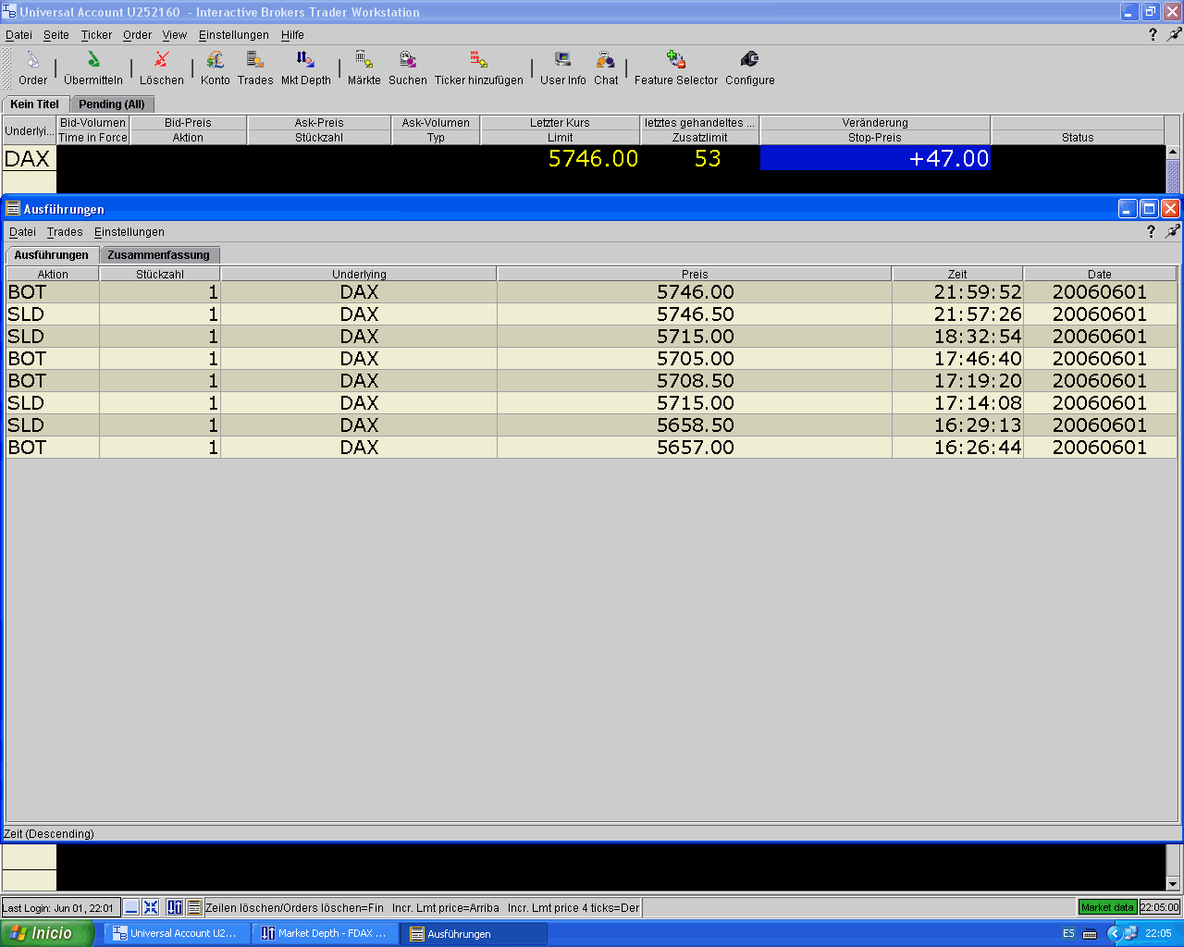Open the Seite menu

coord(56,34)
